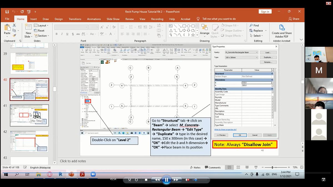Click the Cut scissors icon
Viewport: 333px width, 187px height.
[x=14, y=25]
